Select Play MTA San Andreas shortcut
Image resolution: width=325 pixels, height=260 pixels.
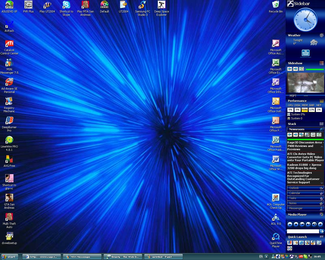tap(85, 8)
